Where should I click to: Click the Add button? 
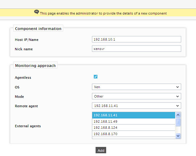point(101,150)
